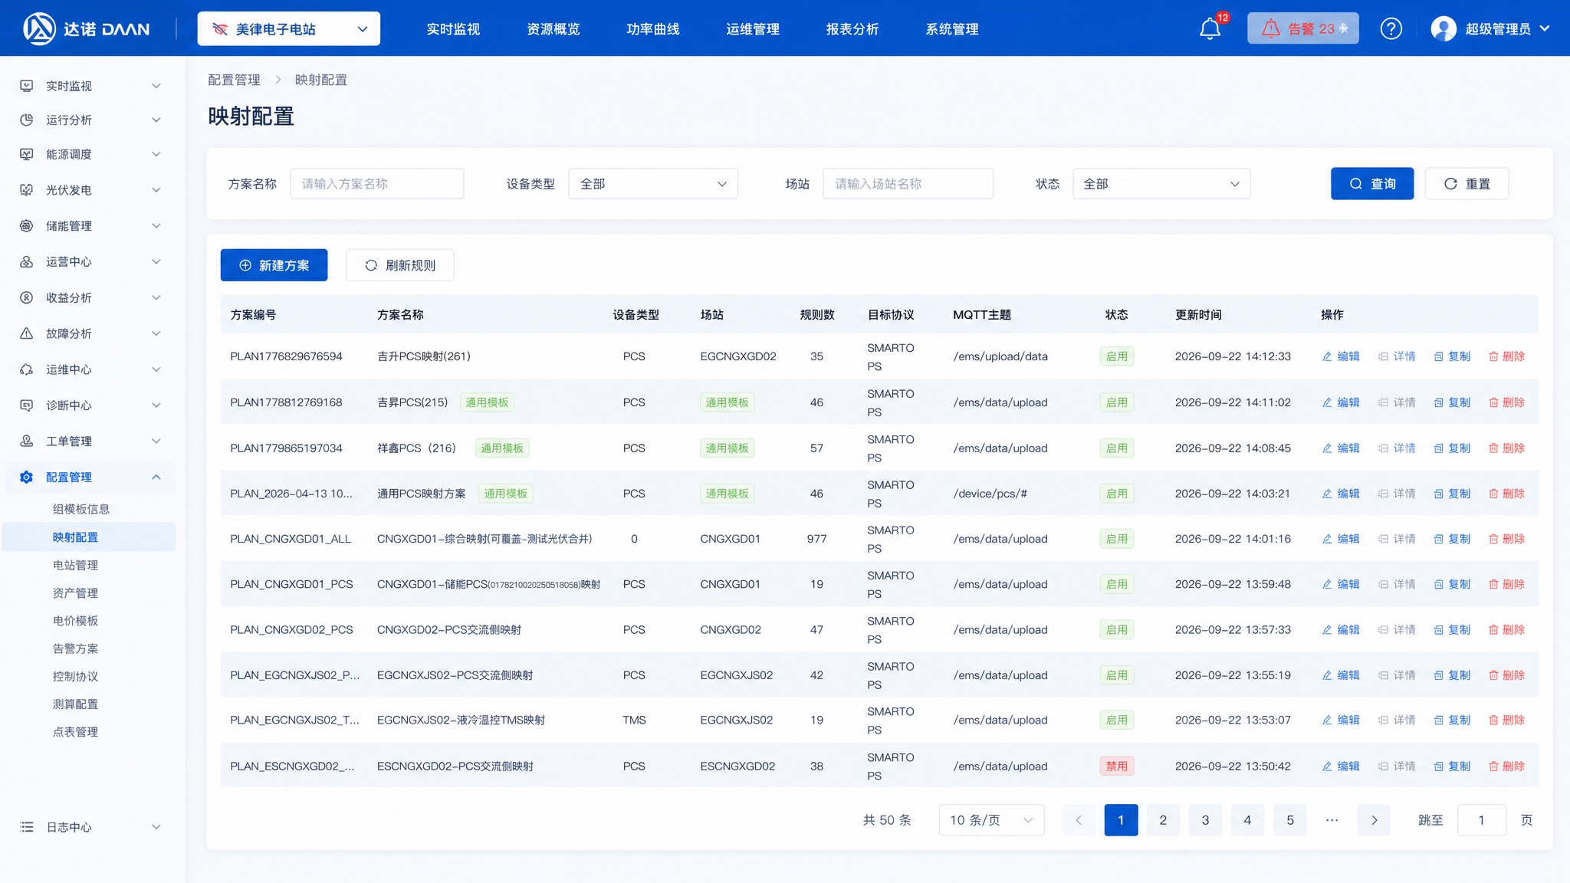View details of PLAN_ESCNGXGD02 row

(x=1397, y=766)
